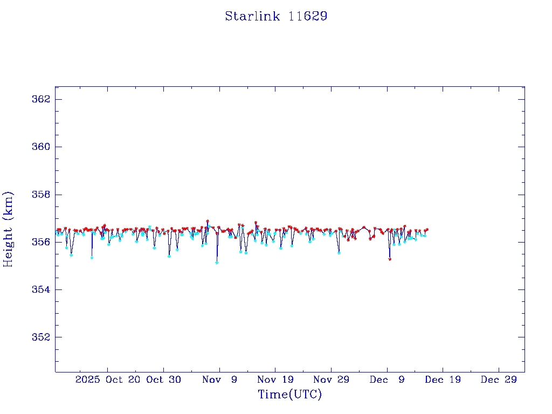The width and height of the screenshot is (552, 414).
Task: Pick the Dec 29 date label
Action: pos(499,379)
